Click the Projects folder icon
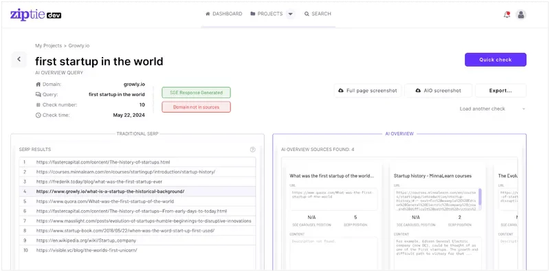 tap(253, 14)
